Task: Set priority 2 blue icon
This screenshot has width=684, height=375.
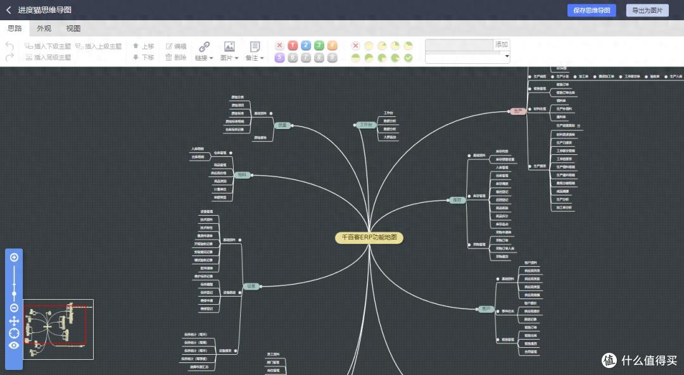Action: tap(306, 46)
